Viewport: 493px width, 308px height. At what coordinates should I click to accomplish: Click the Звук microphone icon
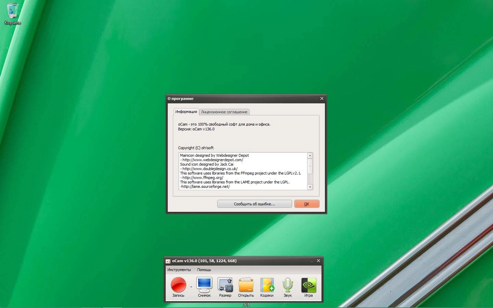(x=288, y=287)
